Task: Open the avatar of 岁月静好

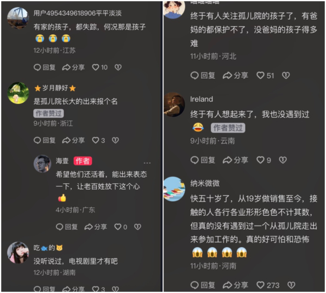Action: 18,93
